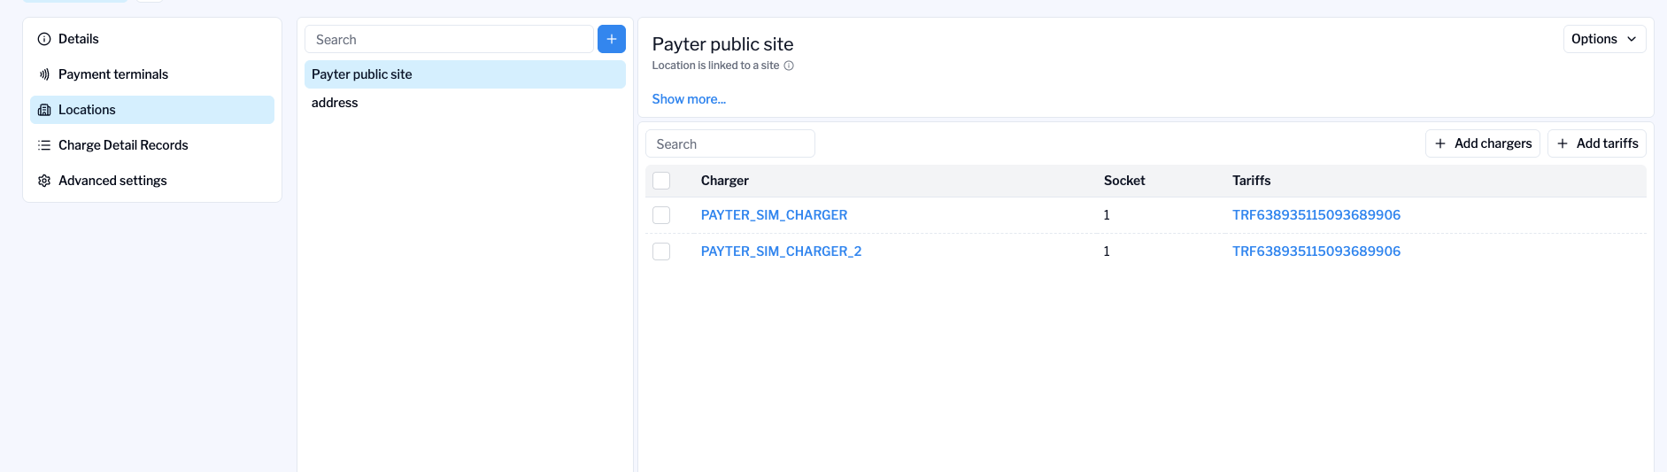Click the plus icon on Add chargers
1667x472 pixels.
coord(1440,143)
